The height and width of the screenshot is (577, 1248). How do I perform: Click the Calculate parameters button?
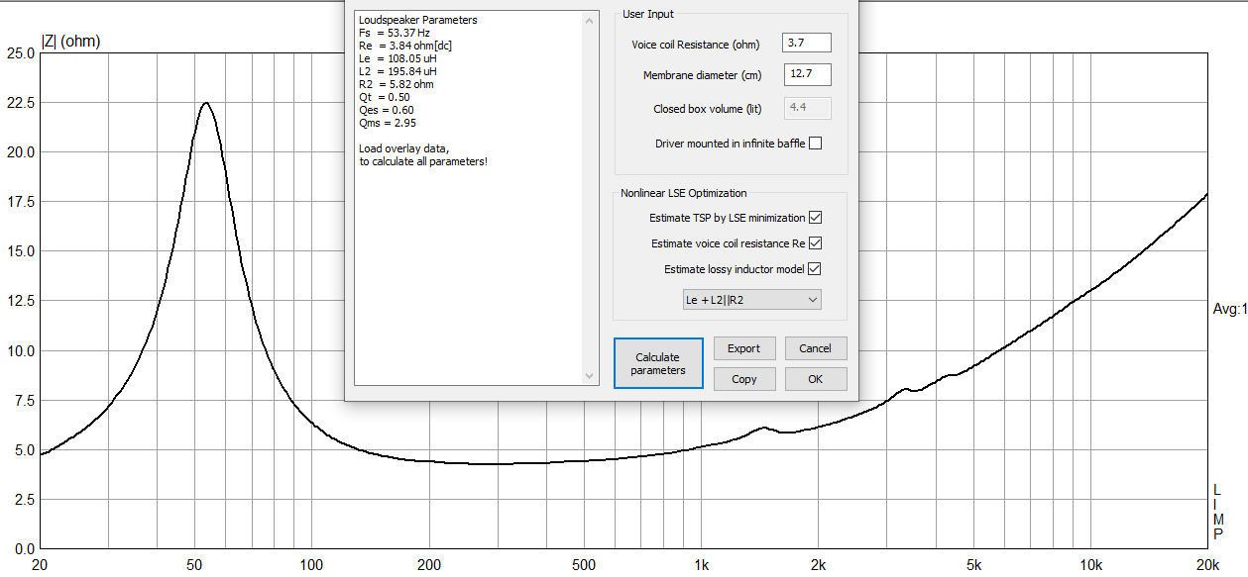click(658, 363)
